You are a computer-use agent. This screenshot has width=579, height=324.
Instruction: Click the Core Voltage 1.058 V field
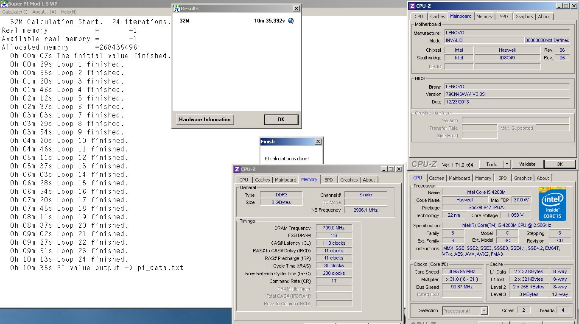(x=515, y=215)
